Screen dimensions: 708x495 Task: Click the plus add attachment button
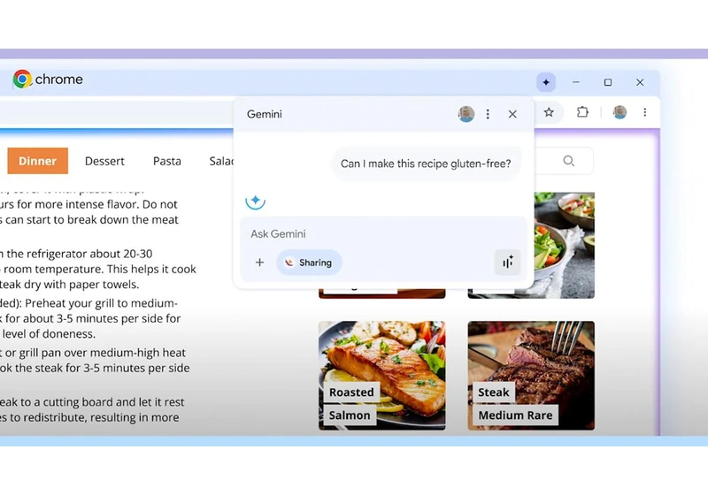pos(259,263)
